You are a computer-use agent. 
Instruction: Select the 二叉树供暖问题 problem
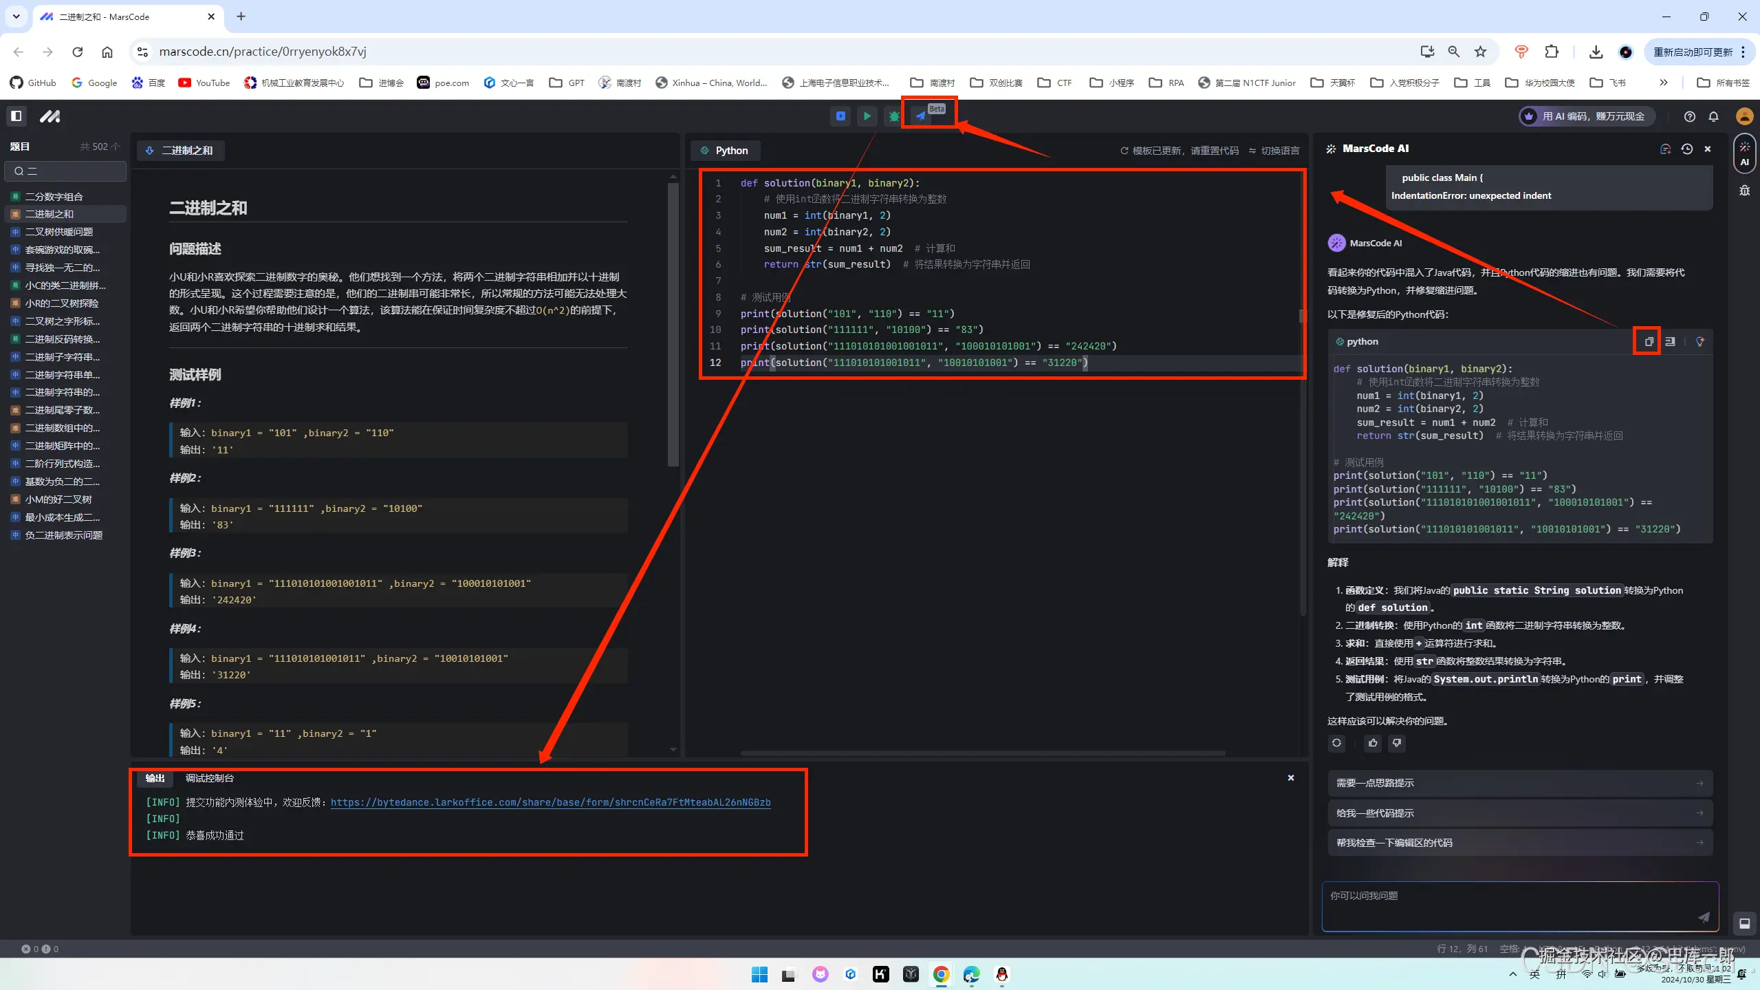point(59,232)
